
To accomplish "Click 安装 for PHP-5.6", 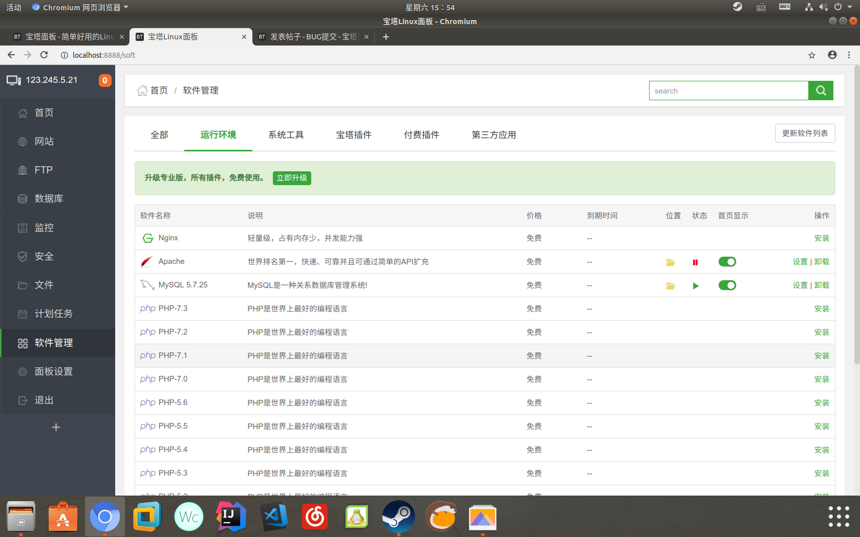I will [822, 403].
